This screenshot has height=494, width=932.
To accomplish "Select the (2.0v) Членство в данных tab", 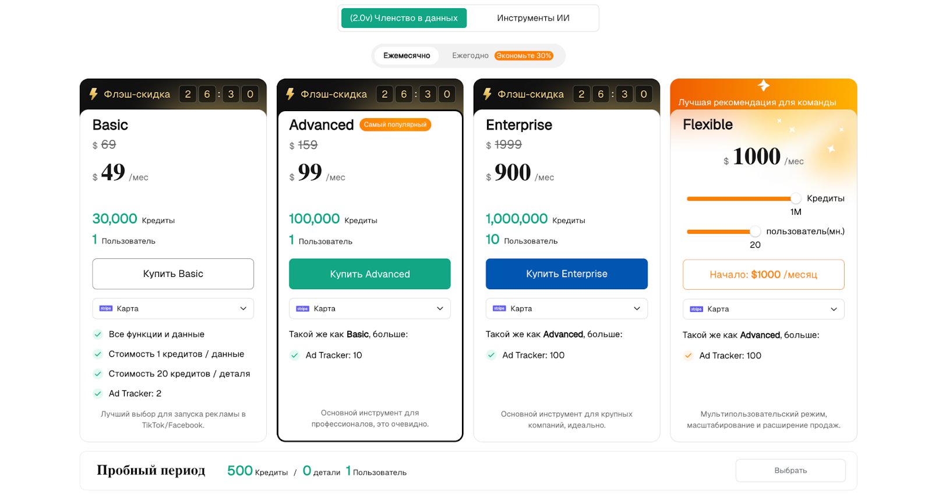I will coord(404,18).
